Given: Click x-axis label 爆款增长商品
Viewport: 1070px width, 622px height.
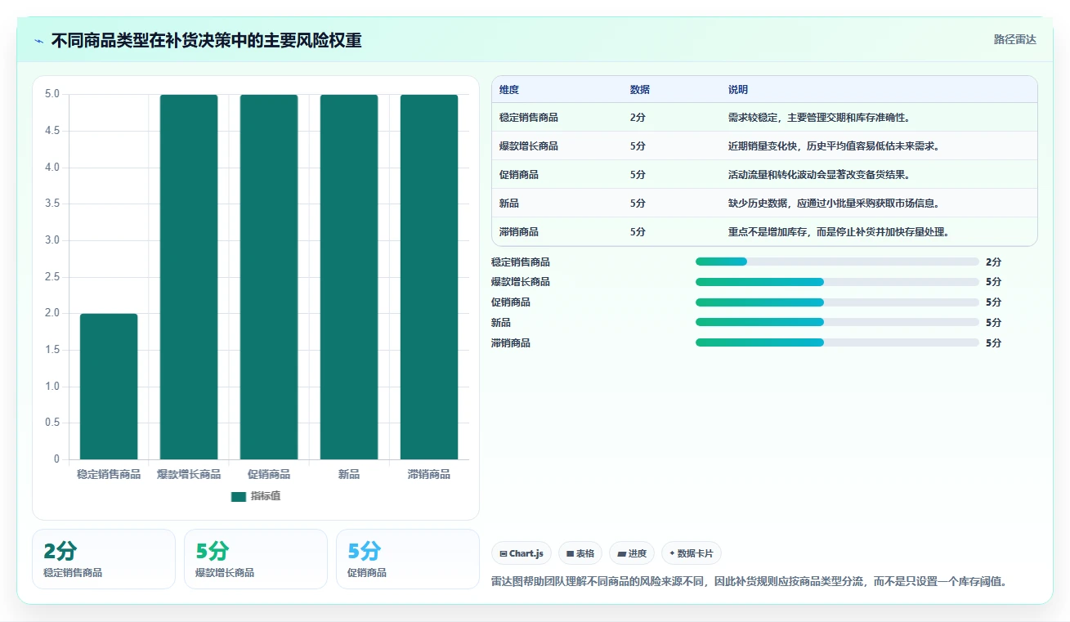Looking at the screenshot, I should click(x=189, y=474).
